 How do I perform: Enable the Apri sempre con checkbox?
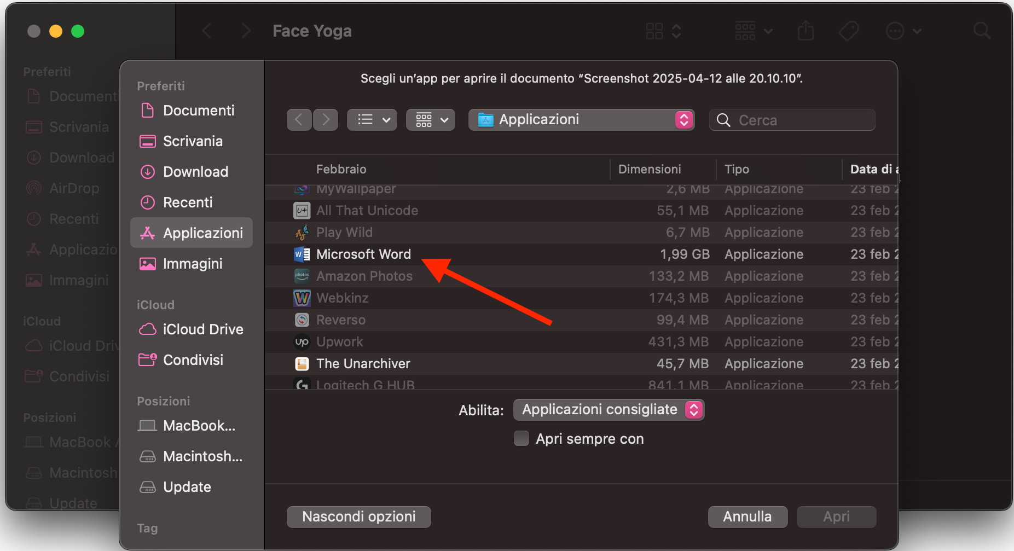[520, 438]
